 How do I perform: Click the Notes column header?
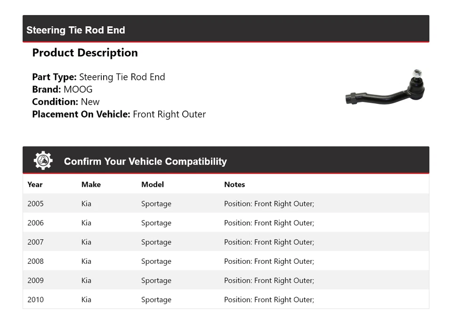pyautogui.click(x=234, y=184)
